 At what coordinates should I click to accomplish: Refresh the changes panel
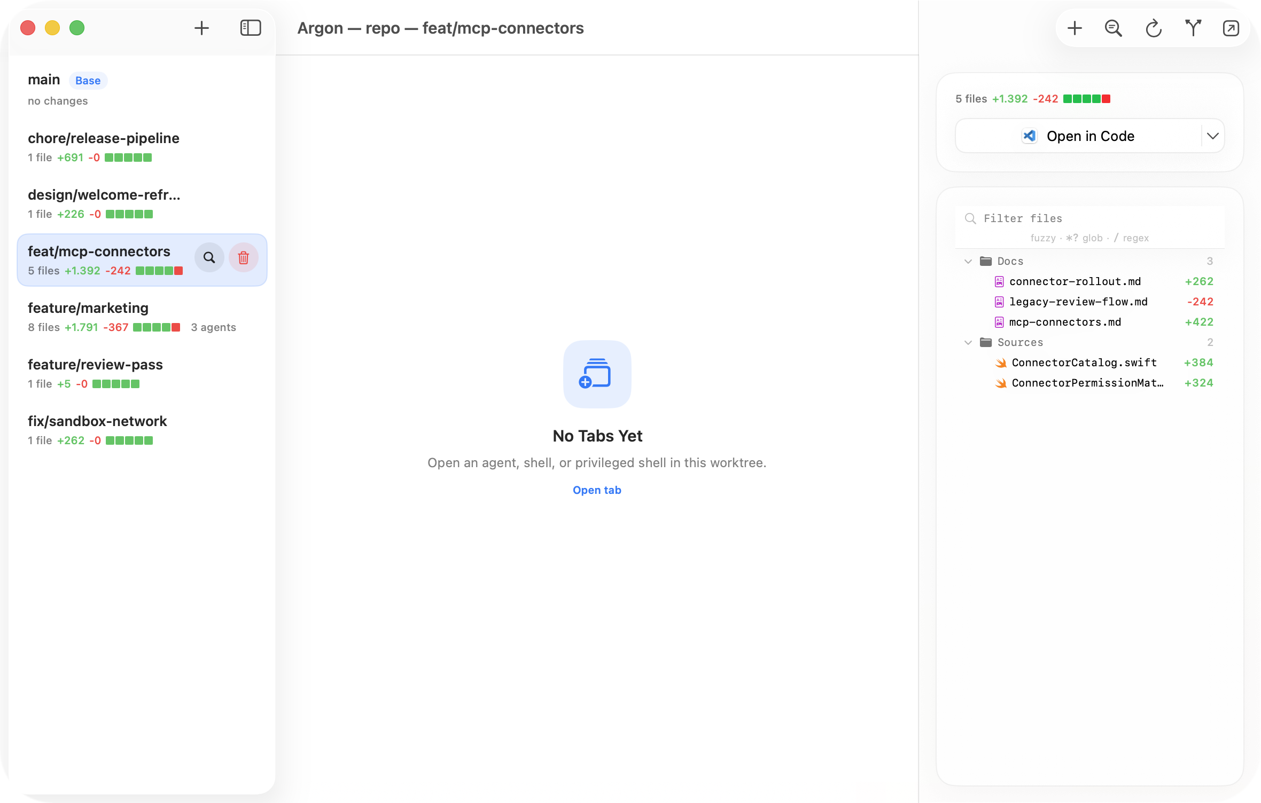pos(1153,28)
